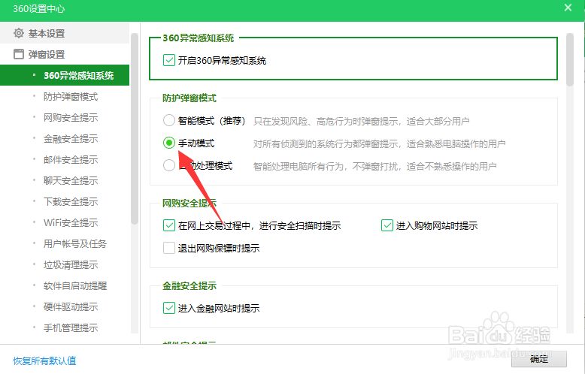Select 360异常感知系统 in sidebar
The image size is (585, 374).
tap(65, 75)
